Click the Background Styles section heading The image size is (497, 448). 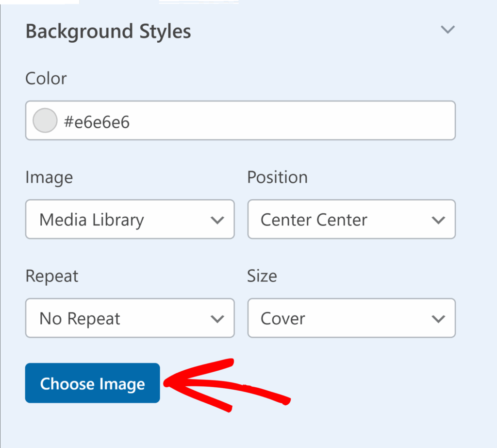tap(108, 32)
